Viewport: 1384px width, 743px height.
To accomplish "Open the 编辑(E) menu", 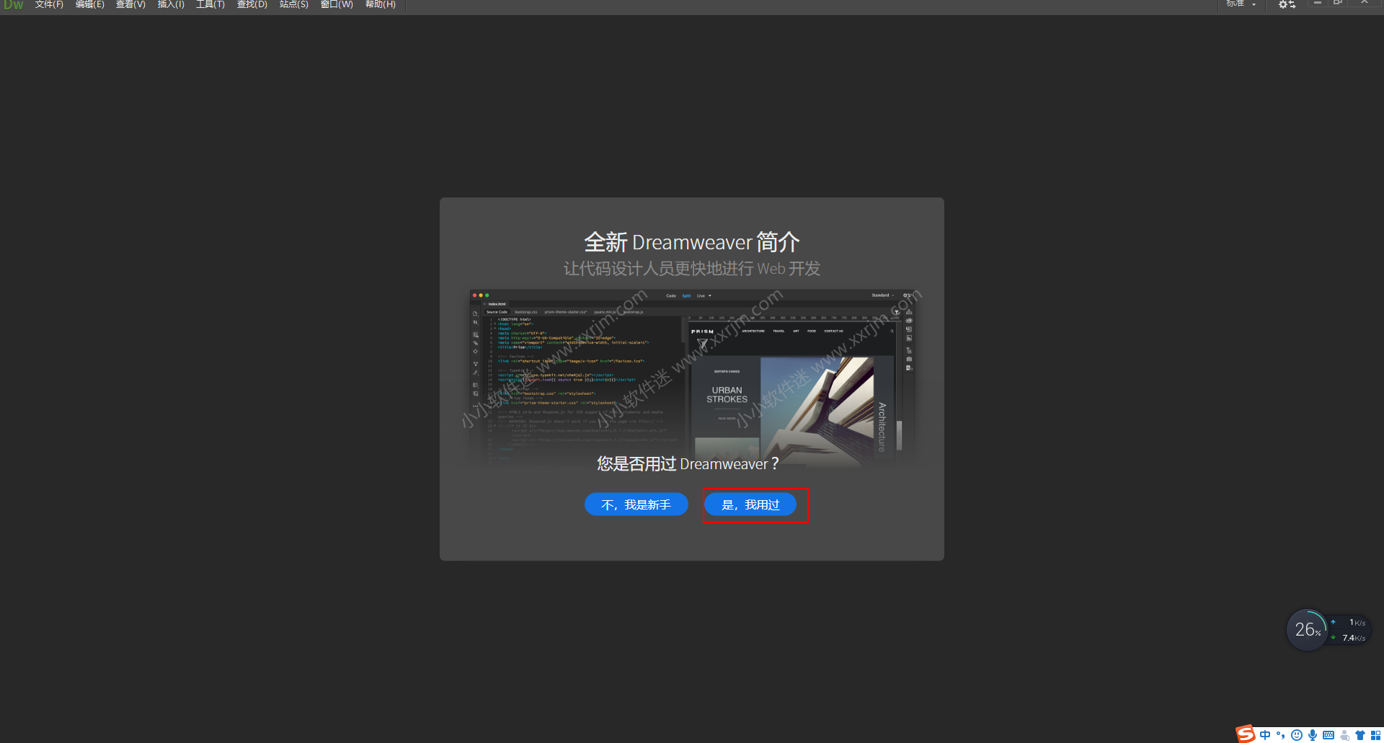I will click(90, 4).
